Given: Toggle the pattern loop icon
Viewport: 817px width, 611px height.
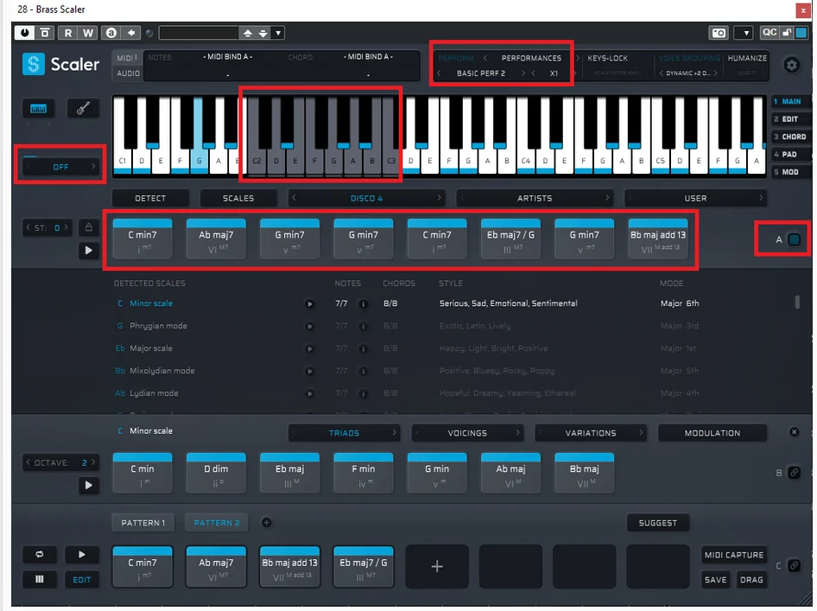Looking at the screenshot, I should 40,555.
